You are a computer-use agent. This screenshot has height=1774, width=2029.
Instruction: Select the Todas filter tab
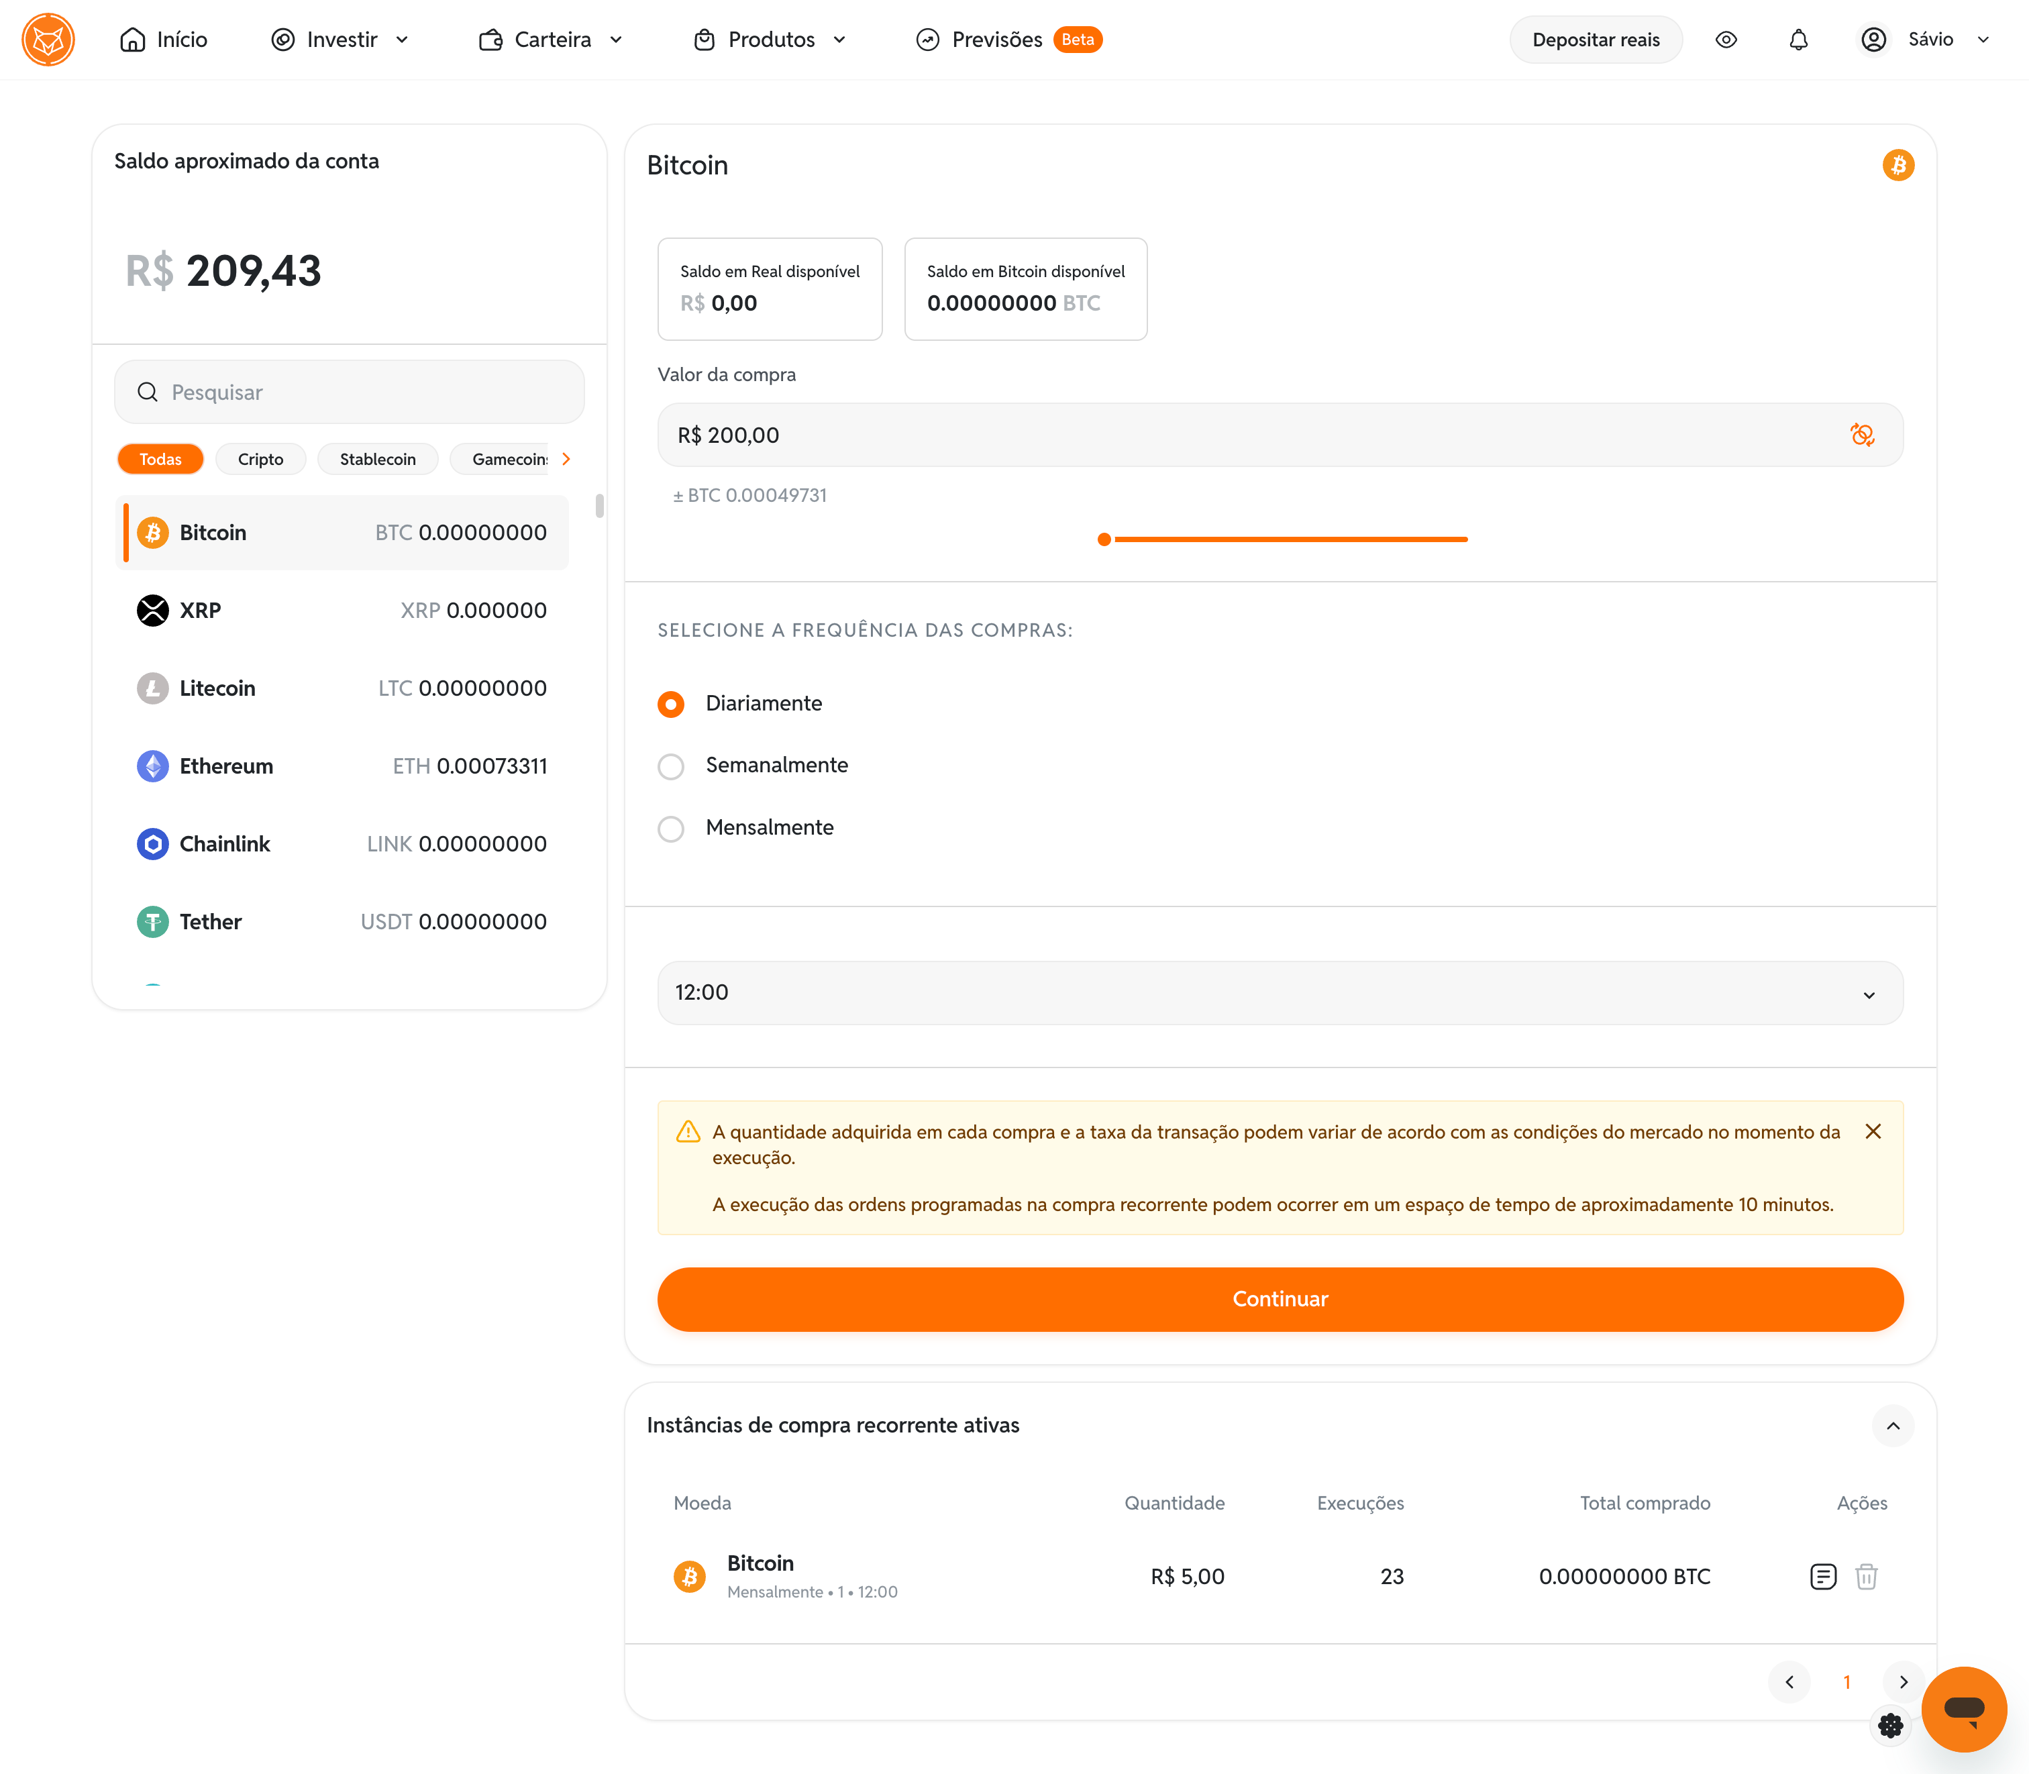[160, 460]
